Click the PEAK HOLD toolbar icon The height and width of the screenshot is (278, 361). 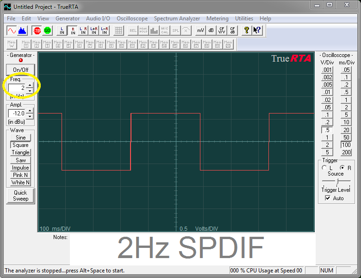coord(143,31)
